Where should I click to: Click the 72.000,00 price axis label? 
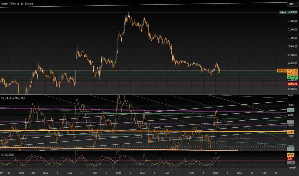293,29
